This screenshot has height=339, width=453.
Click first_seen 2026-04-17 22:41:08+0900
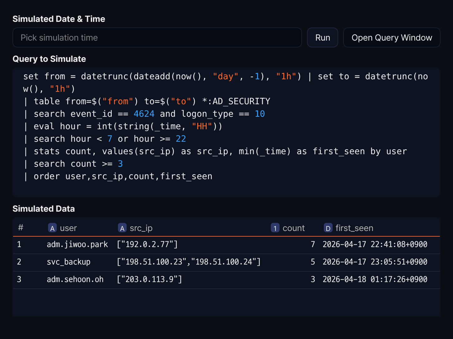[x=375, y=244]
